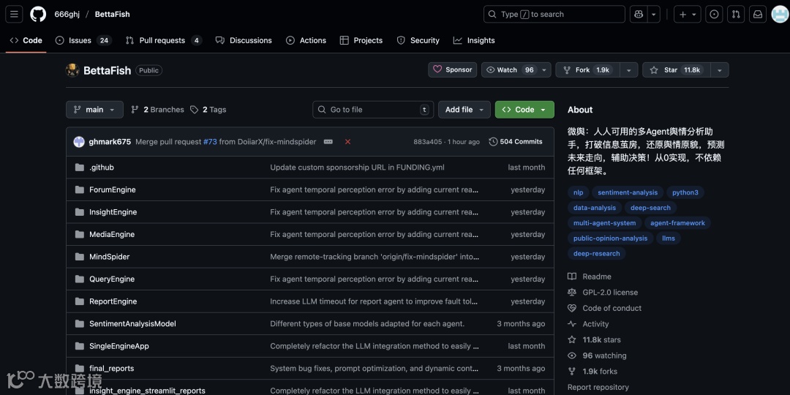Click Report repository link
Image resolution: width=790 pixels, height=395 pixels.
598,387
